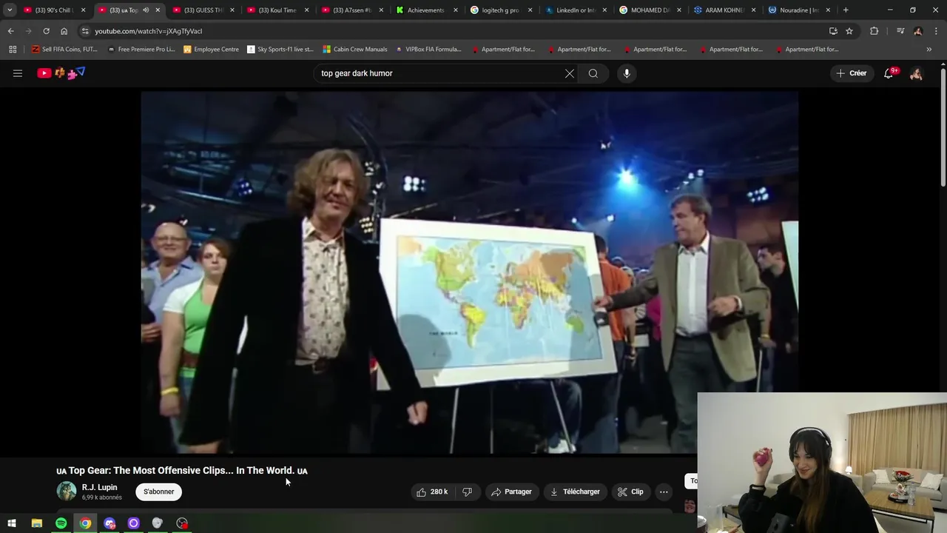Open the YouTube hamburger guide menu

tap(18, 73)
